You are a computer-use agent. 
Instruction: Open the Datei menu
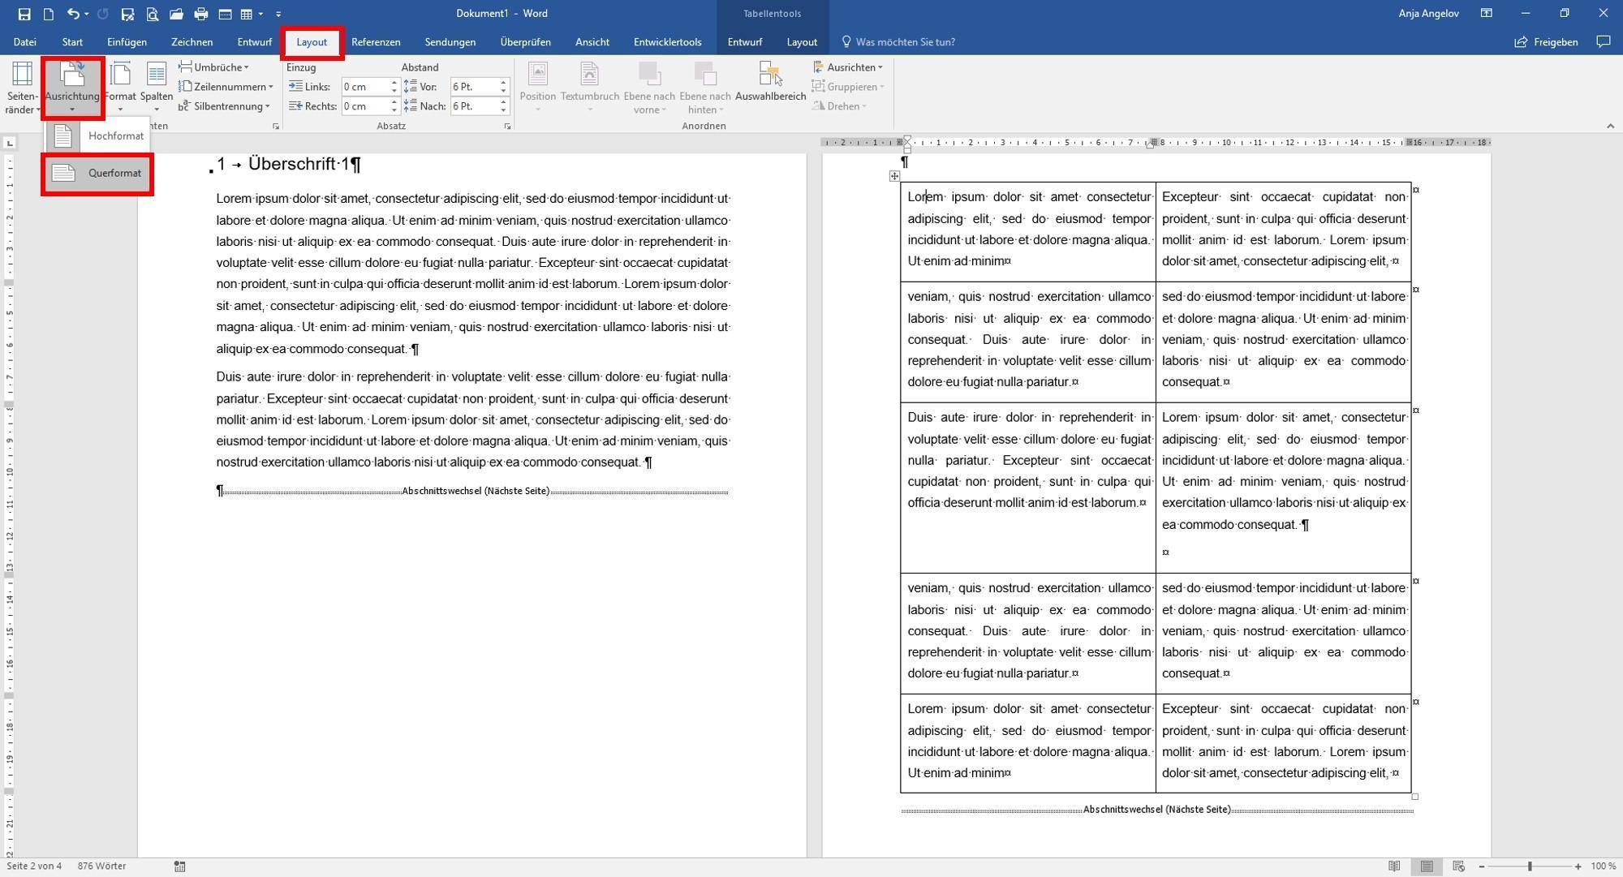[x=25, y=41]
